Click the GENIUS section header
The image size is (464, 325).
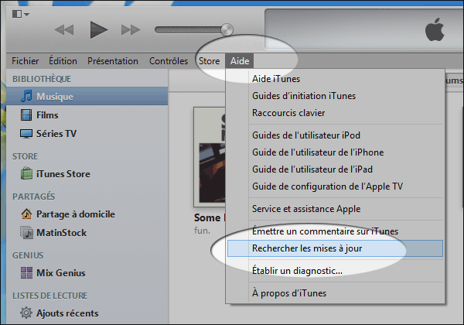coord(28,255)
